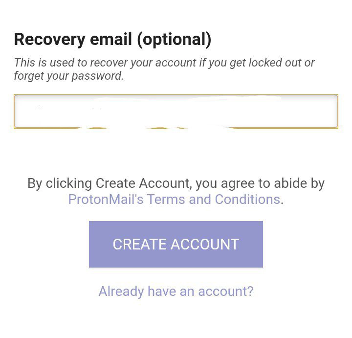Viewport: 352px width, 338px height.
Task: Place cursor in the gold-bordered email field
Action: click(176, 112)
